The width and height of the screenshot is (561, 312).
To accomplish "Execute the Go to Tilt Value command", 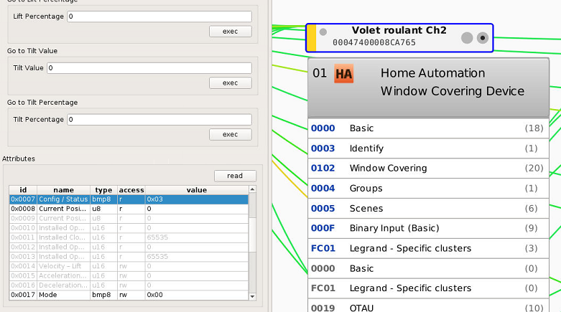I will [x=230, y=83].
